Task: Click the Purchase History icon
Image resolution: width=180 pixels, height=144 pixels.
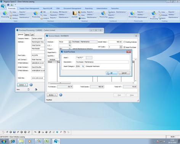Action: (54, 12)
